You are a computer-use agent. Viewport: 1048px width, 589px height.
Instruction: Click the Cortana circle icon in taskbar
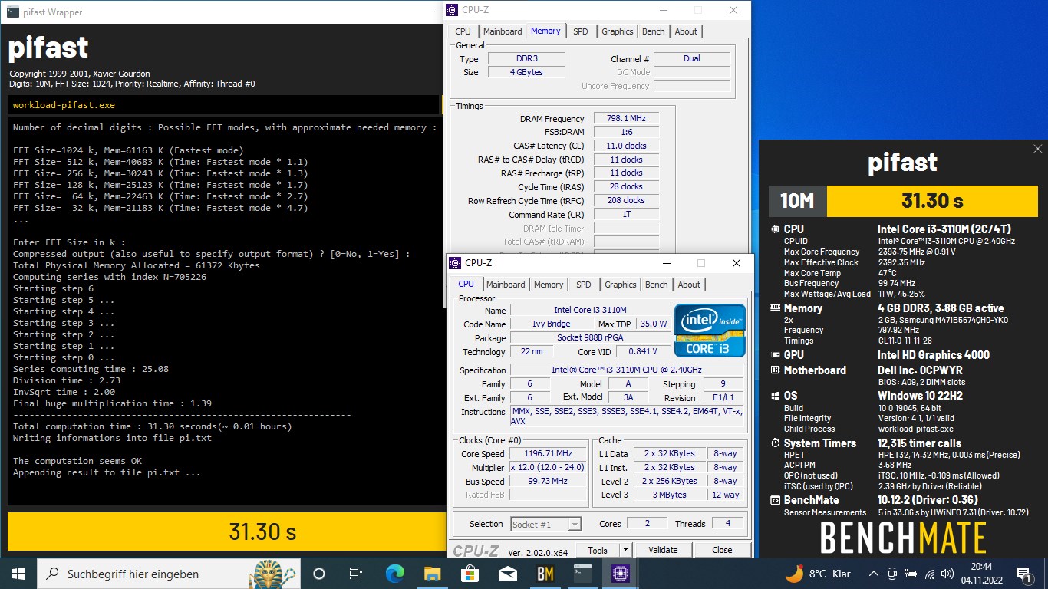tap(319, 574)
